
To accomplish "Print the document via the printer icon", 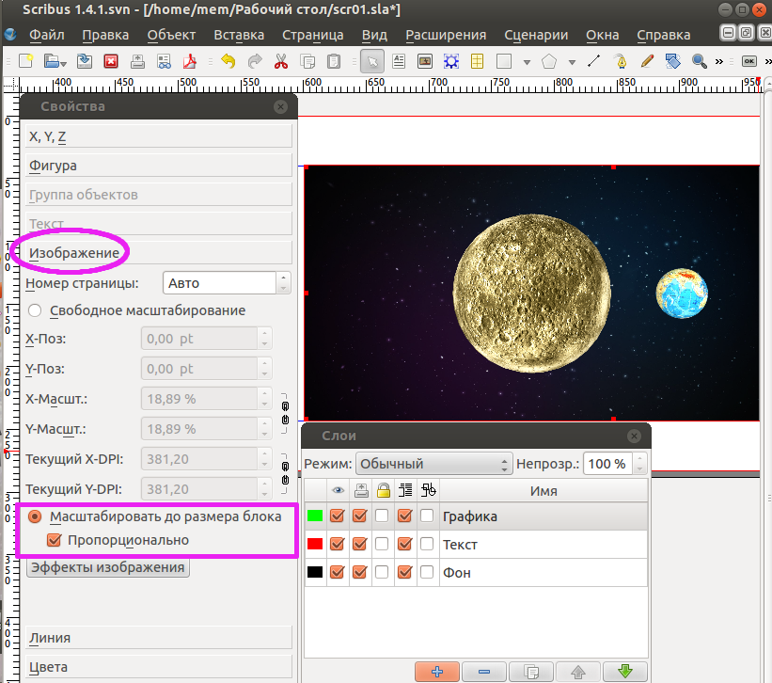I will [137, 61].
